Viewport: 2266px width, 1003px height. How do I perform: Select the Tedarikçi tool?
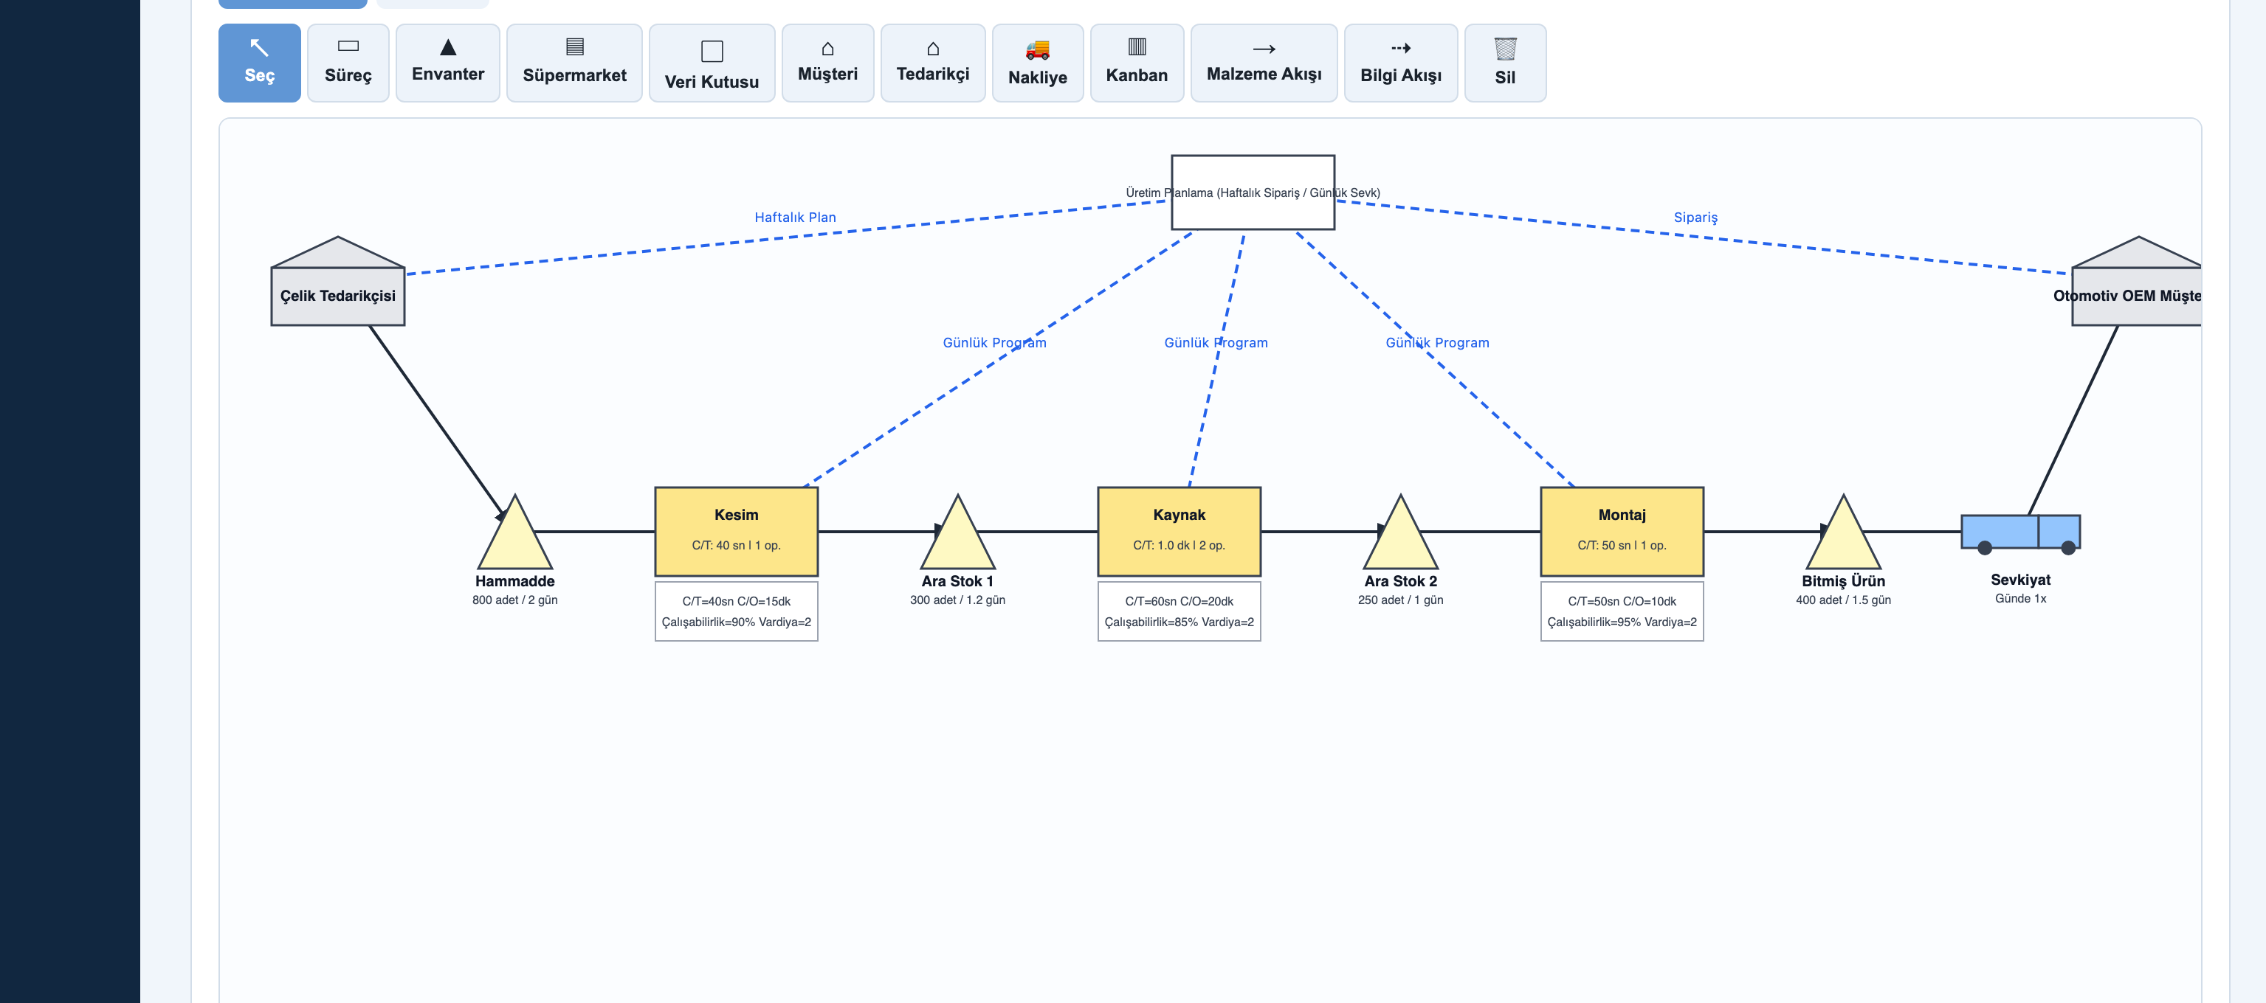click(x=932, y=63)
